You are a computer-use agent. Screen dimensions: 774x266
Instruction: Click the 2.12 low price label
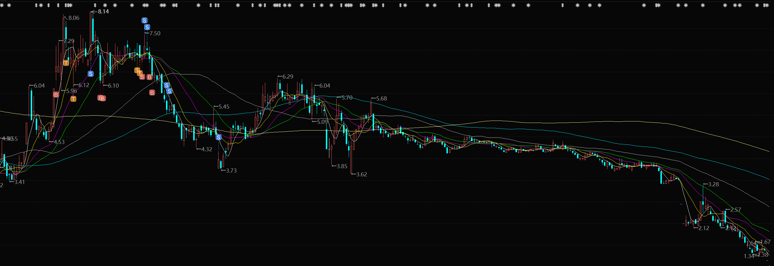point(704,228)
